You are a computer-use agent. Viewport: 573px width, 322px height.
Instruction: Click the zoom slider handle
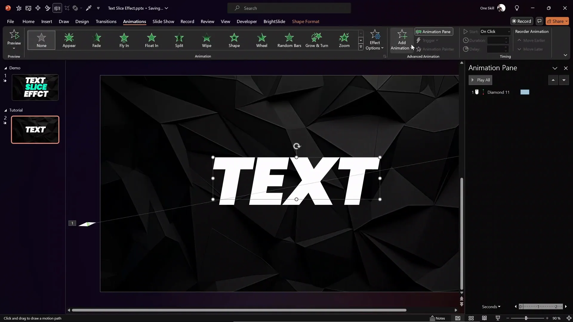526,318
